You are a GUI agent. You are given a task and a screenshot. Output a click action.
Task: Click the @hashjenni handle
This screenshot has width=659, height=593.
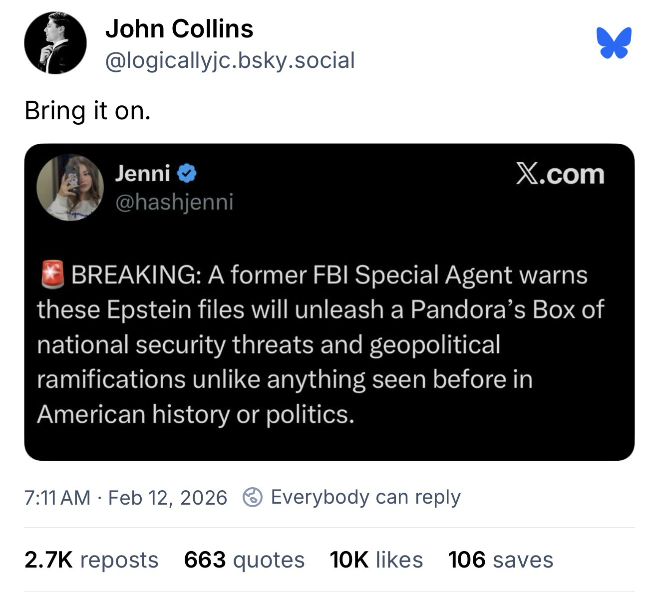point(174,202)
